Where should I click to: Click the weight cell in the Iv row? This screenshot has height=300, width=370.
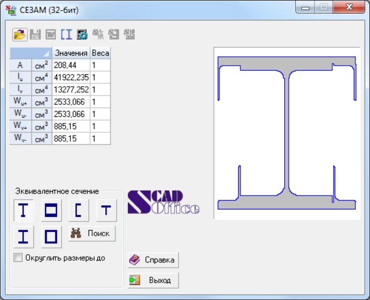(x=100, y=90)
